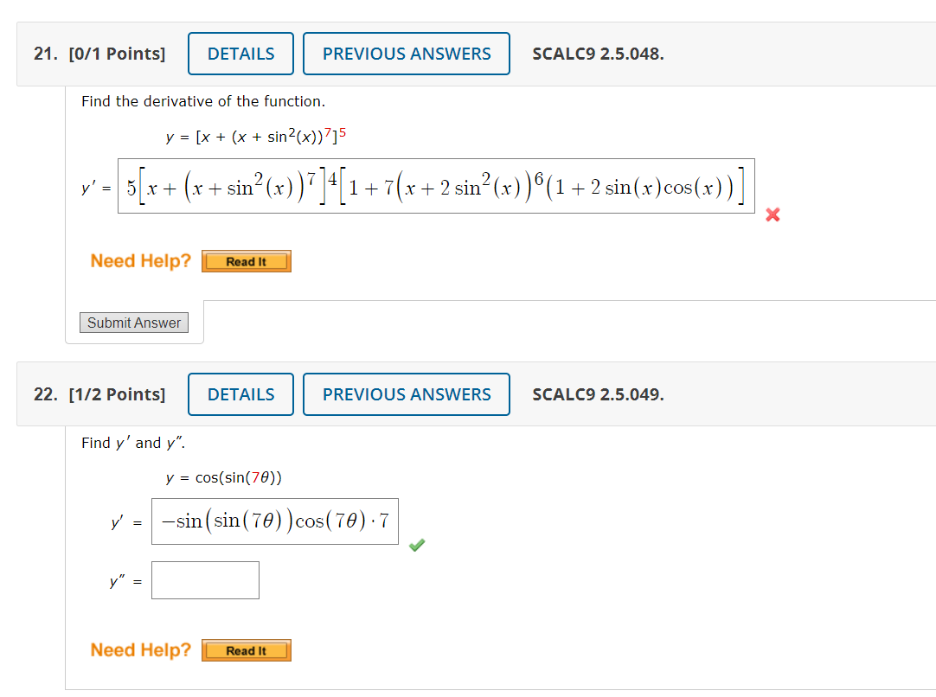
Task: Click the empty y'' answer field
Action: click(205, 579)
